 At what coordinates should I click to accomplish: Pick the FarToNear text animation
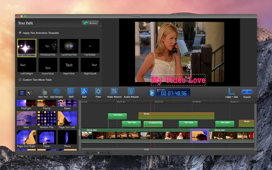coord(90,46)
